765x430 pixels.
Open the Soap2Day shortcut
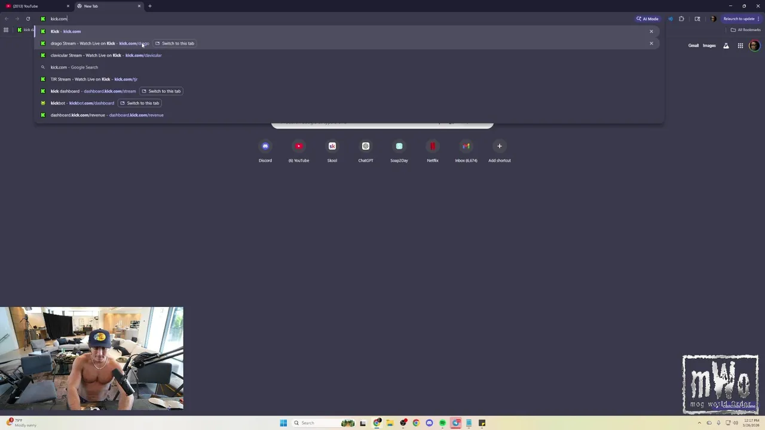tap(399, 150)
